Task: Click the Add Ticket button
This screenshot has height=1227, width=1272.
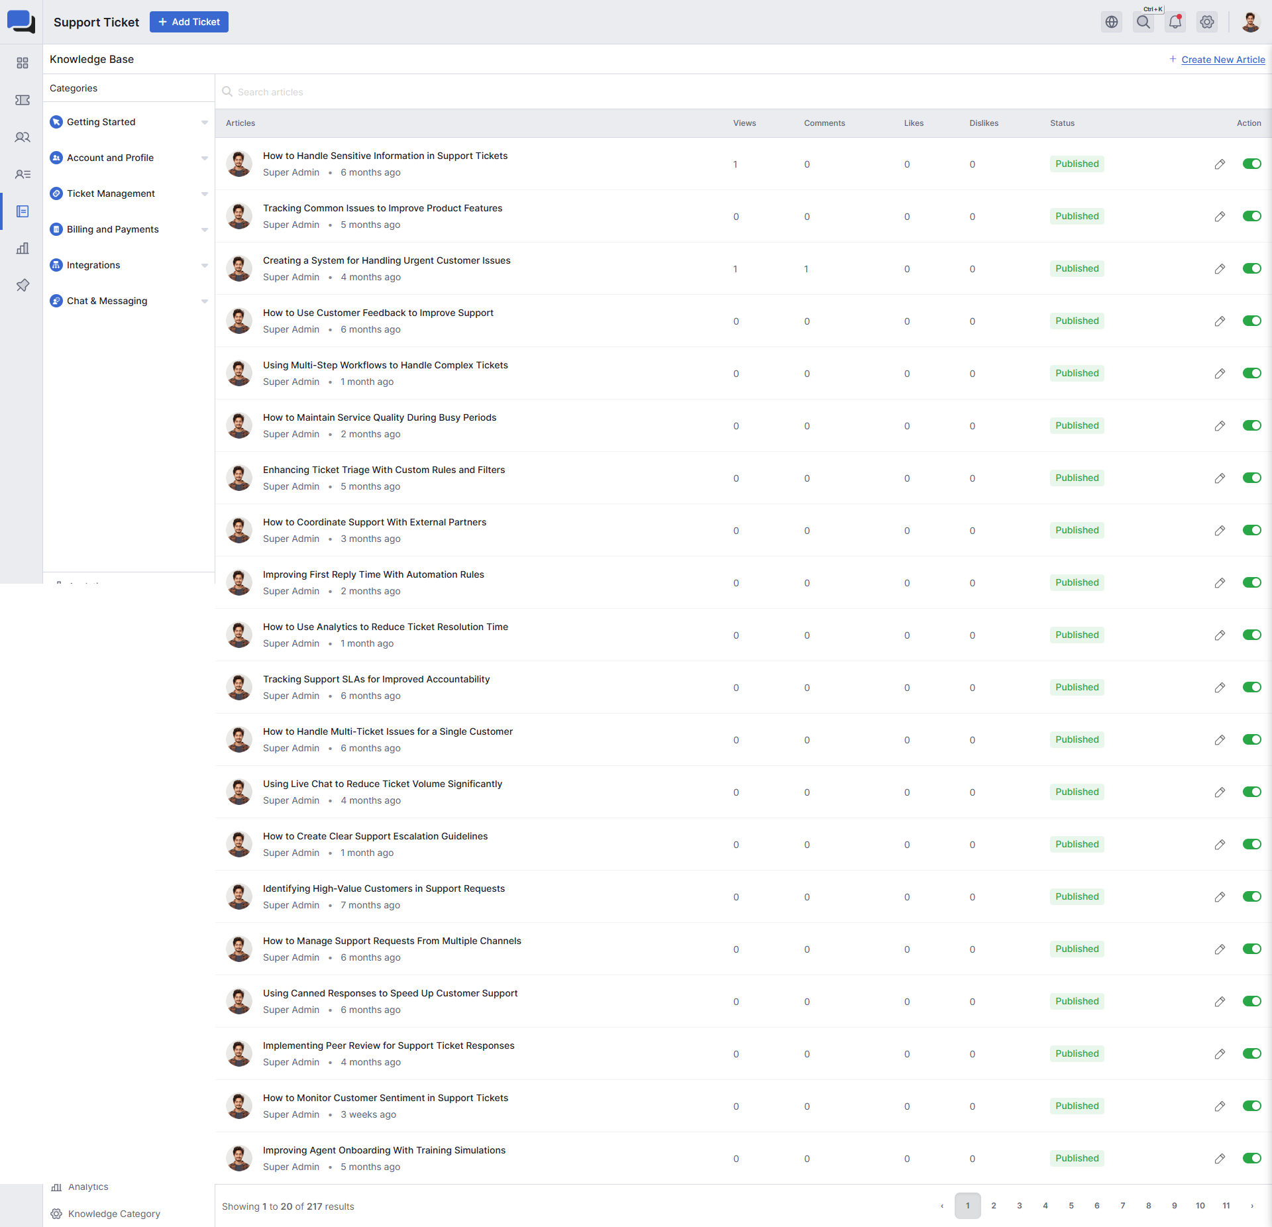Action: tap(189, 22)
